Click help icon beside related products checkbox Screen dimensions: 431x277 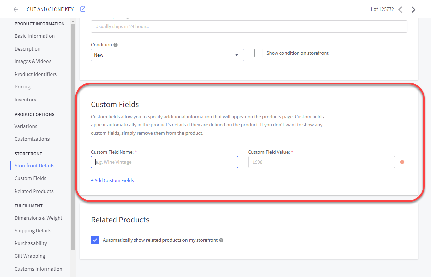221,240
